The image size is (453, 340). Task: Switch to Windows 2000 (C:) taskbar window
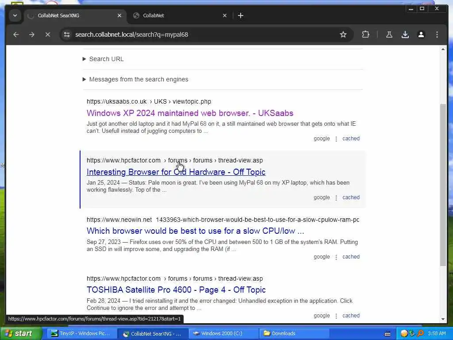pos(224,334)
